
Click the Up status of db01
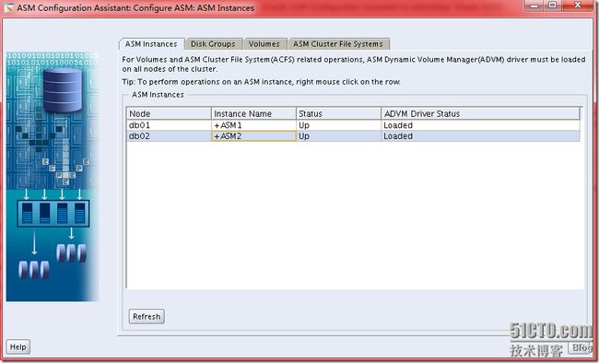tap(338, 125)
